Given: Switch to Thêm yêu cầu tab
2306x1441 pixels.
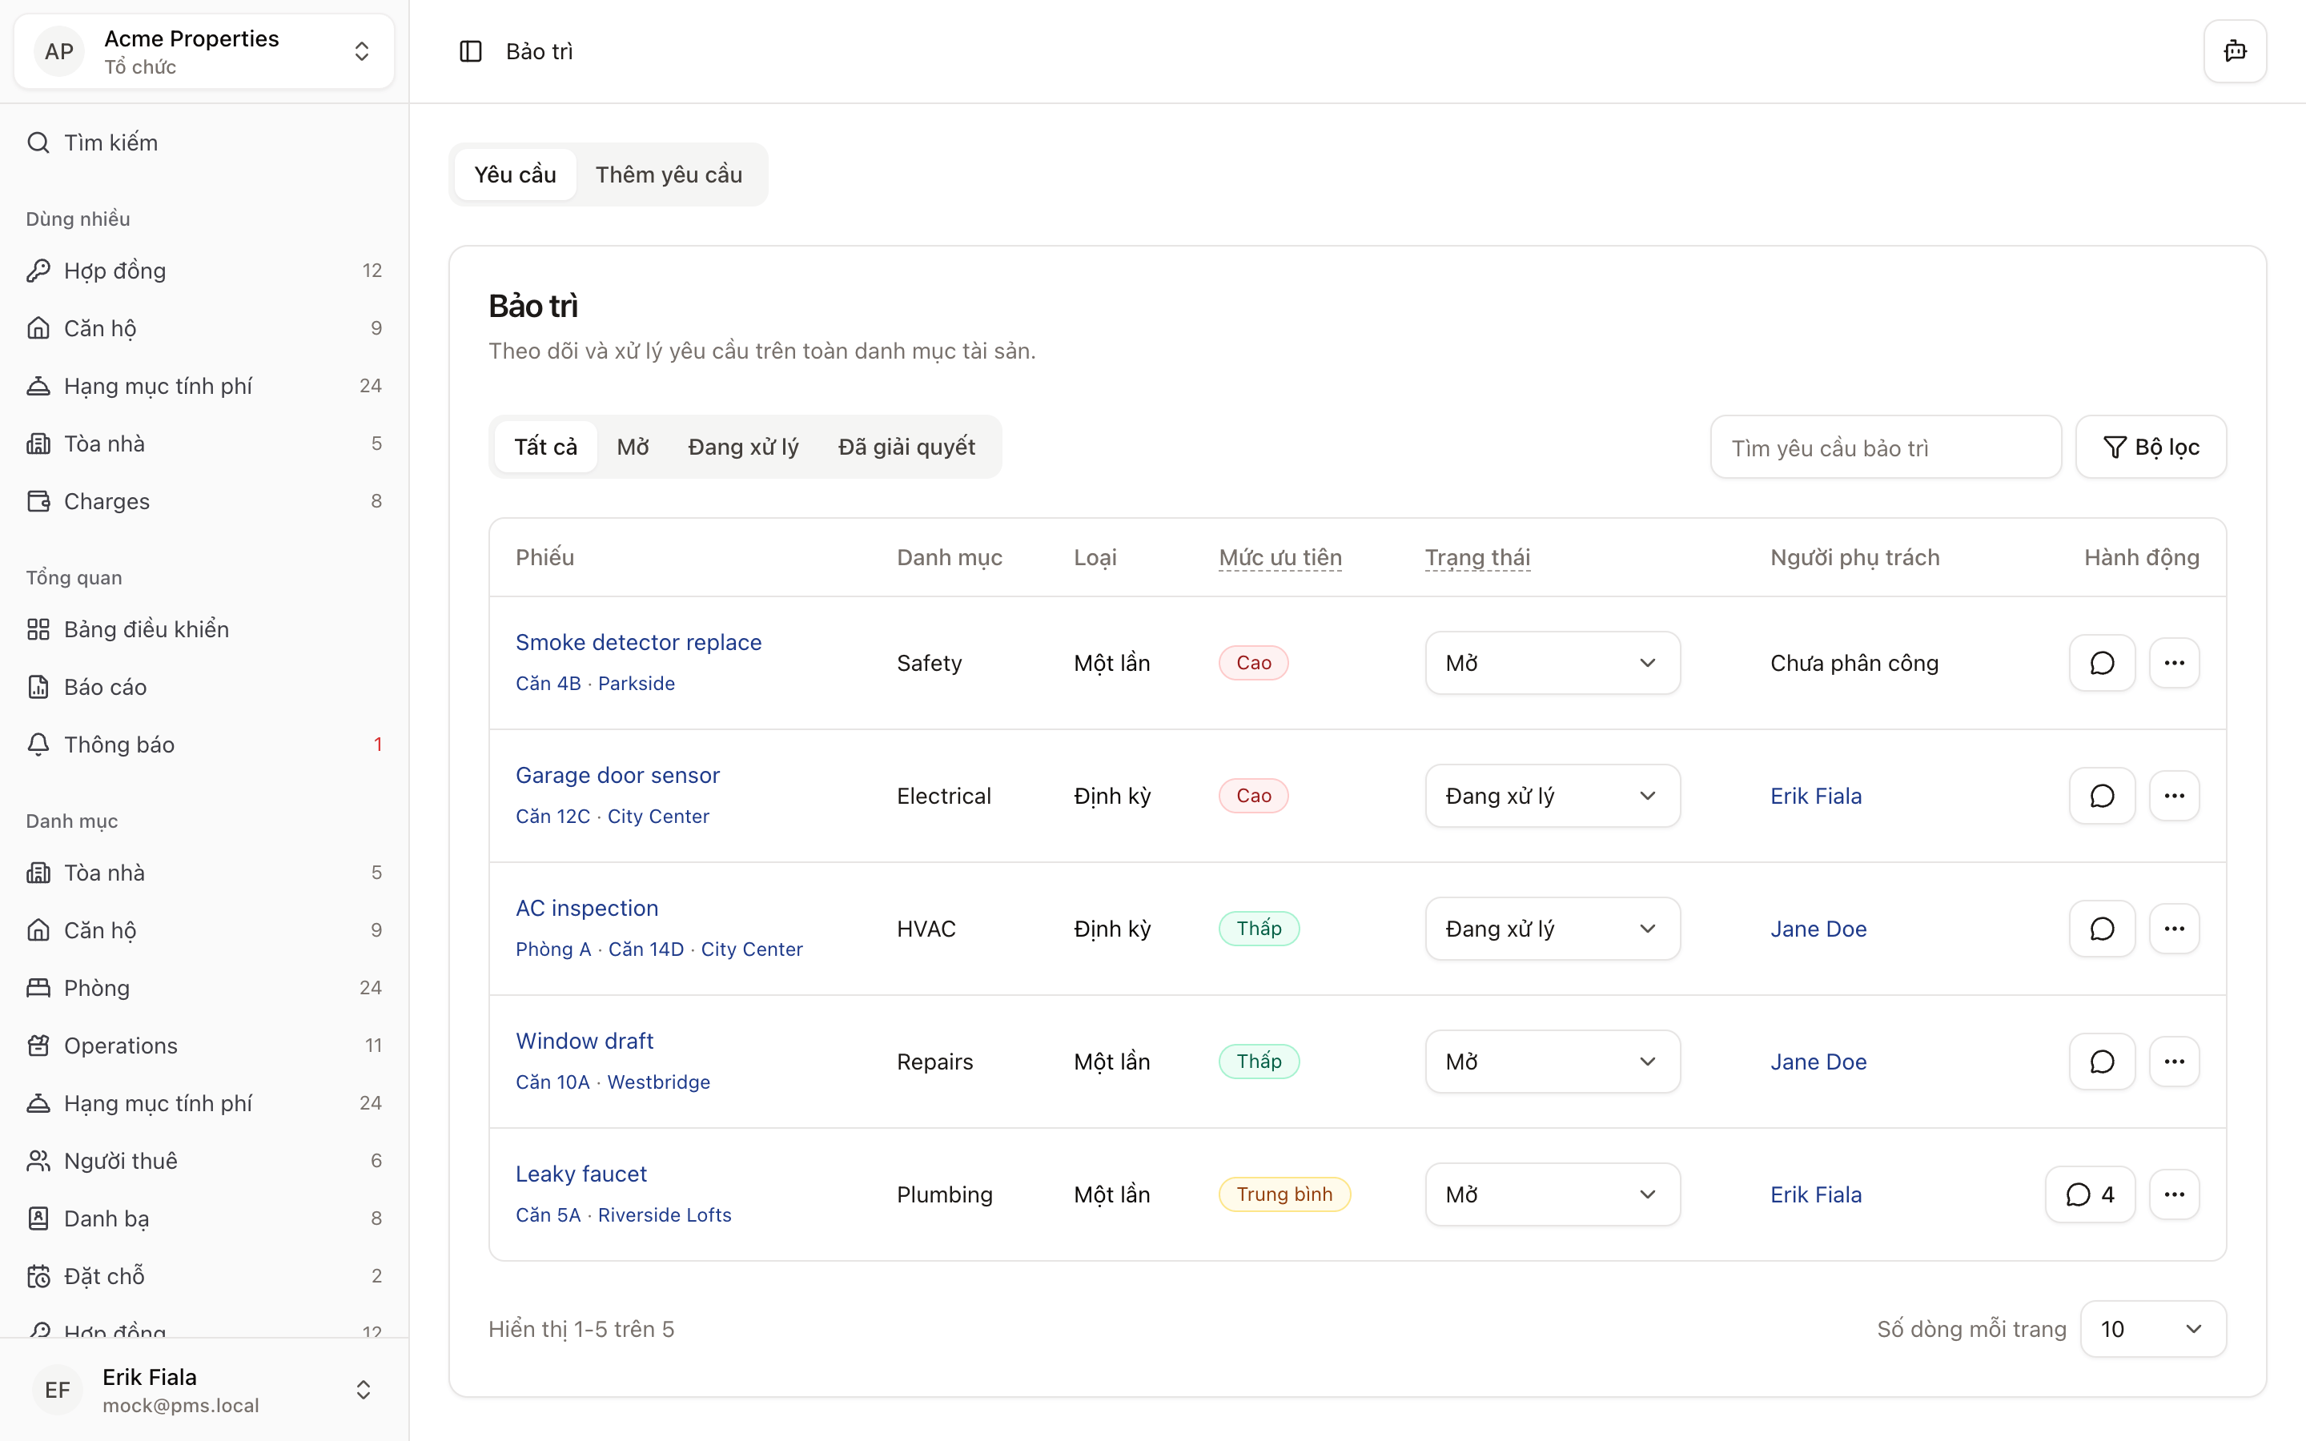Looking at the screenshot, I should [x=668, y=175].
